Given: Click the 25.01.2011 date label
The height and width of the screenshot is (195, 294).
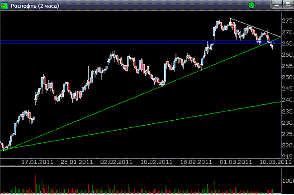Looking at the screenshot, I should coord(77,162).
